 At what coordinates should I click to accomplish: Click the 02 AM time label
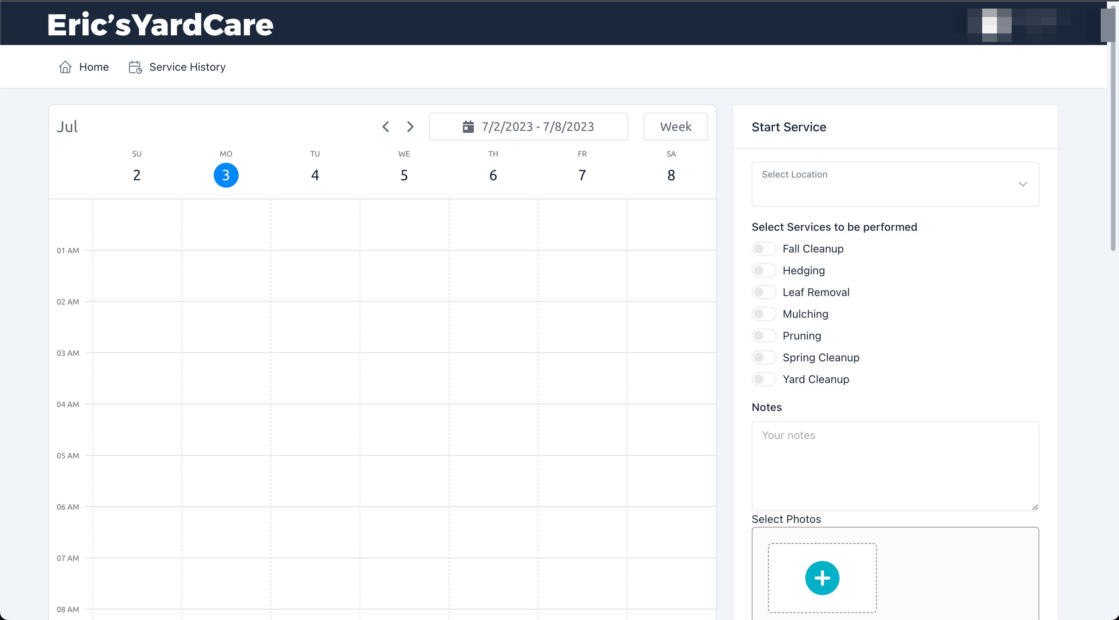(68, 302)
